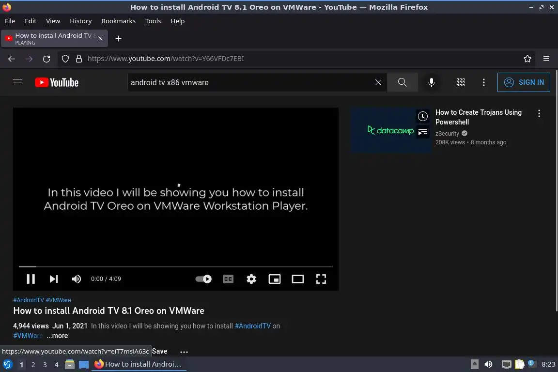The image size is (558, 372).
Task: Reload the current page
Action: 46,59
